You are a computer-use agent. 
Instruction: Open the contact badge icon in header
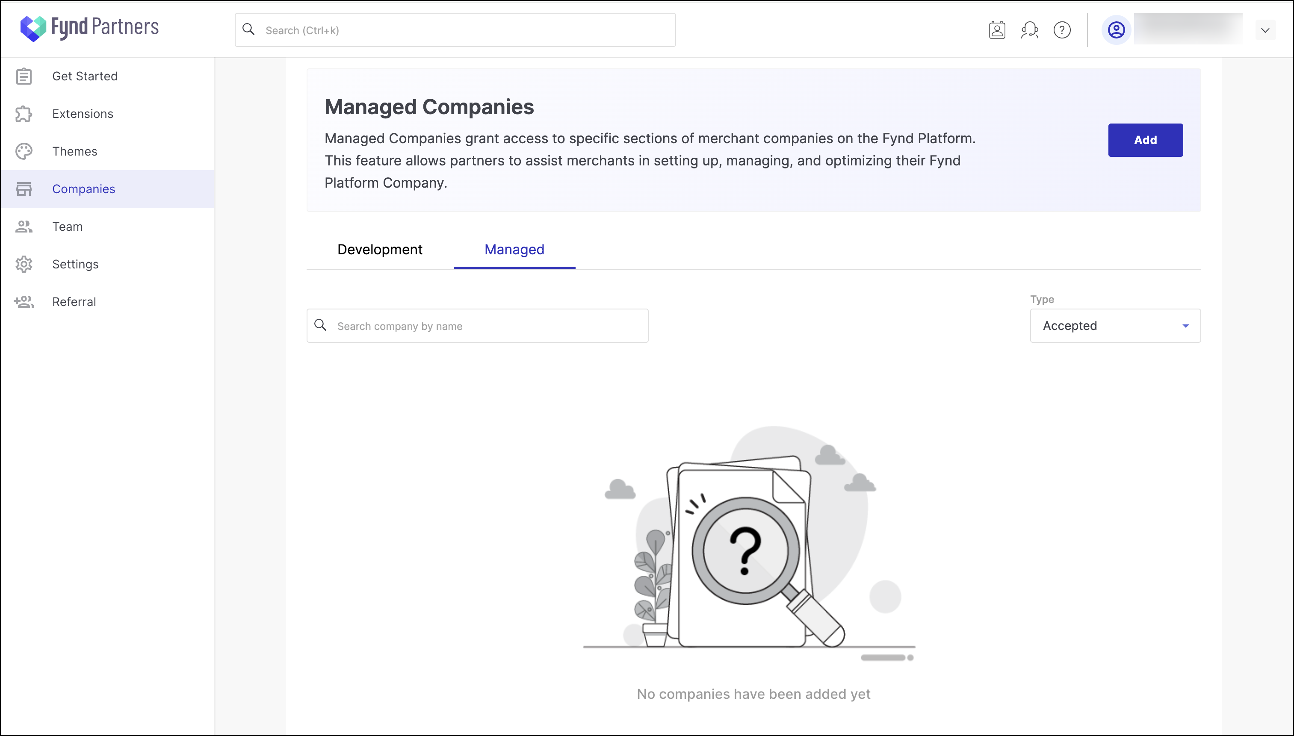[997, 30]
